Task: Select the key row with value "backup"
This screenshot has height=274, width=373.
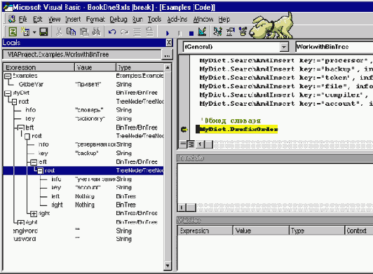Action: pyautogui.click(x=83, y=153)
